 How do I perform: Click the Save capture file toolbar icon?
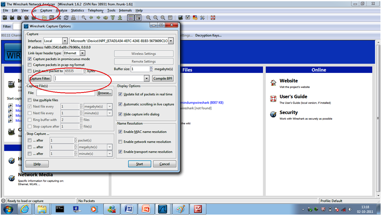point(51,18)
